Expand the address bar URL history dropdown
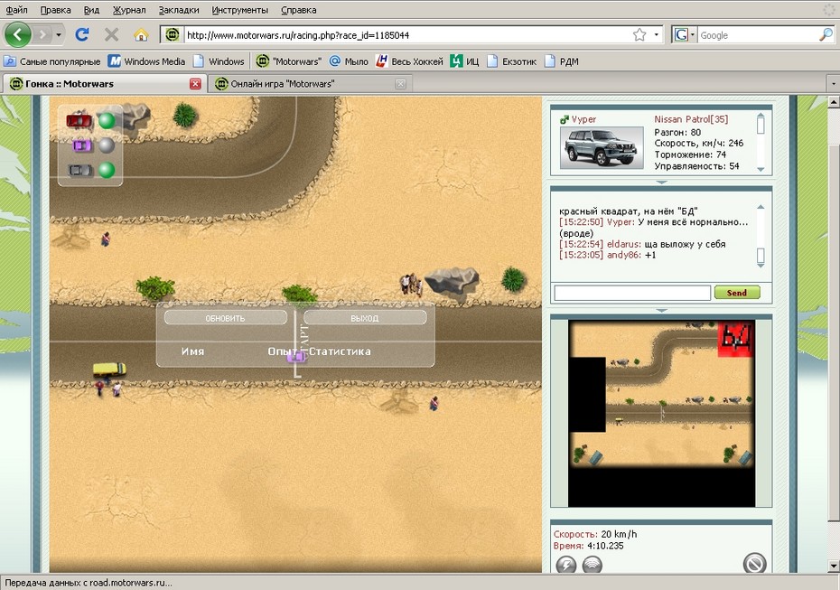Viewport: 840px width, 590px height. [657, 35]
